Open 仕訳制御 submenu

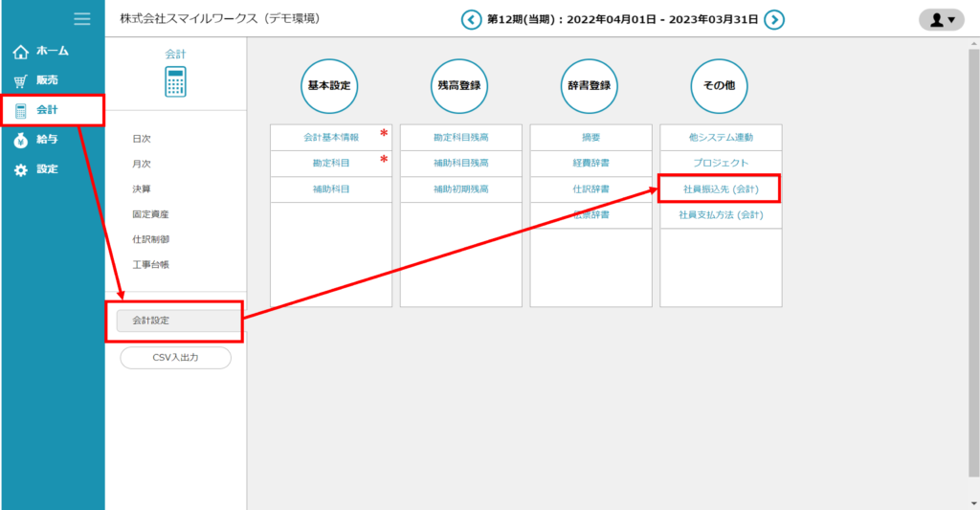(x=150, y=239)
